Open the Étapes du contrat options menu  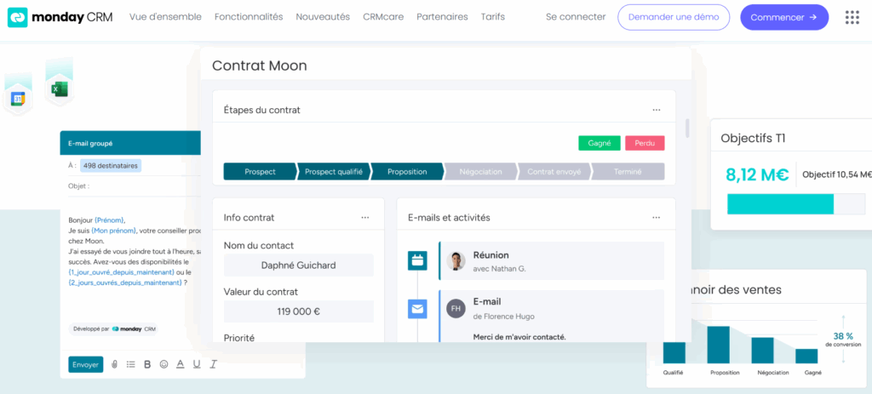pos(656,110)
